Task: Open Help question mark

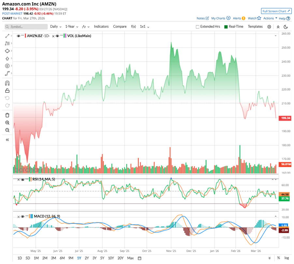Action: coord(288,18)
